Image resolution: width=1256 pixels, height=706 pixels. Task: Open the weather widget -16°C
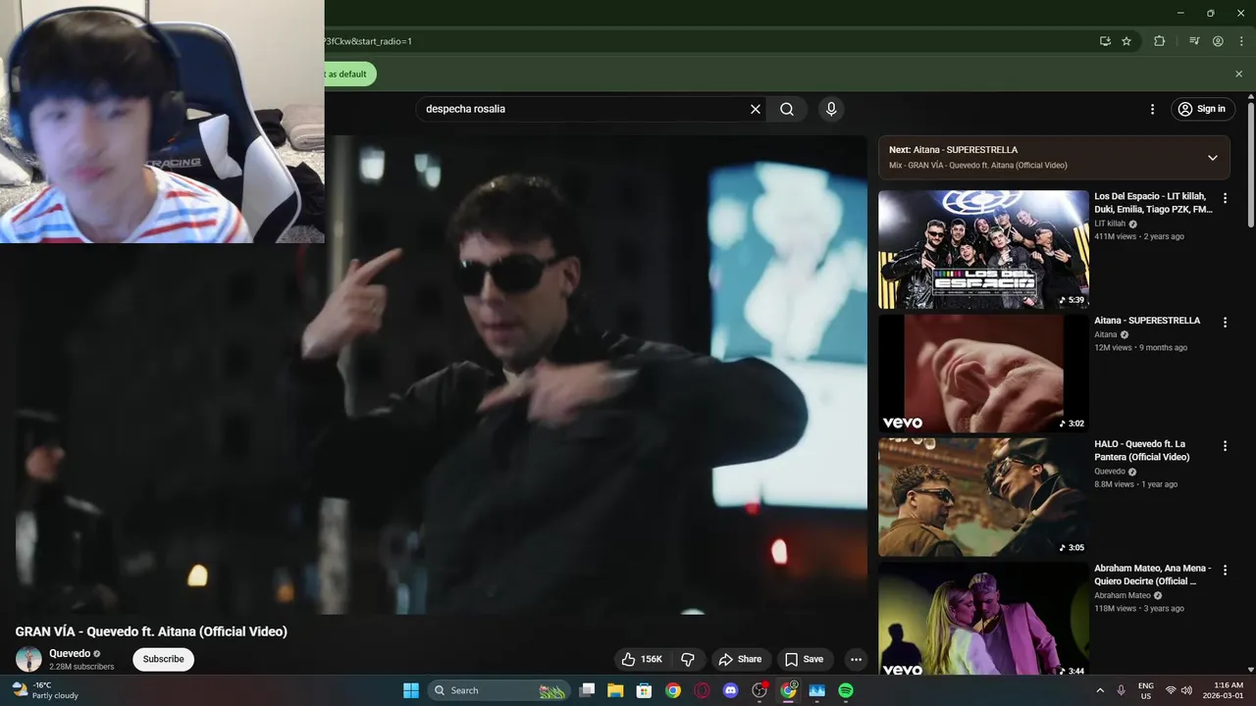[44, 690]
